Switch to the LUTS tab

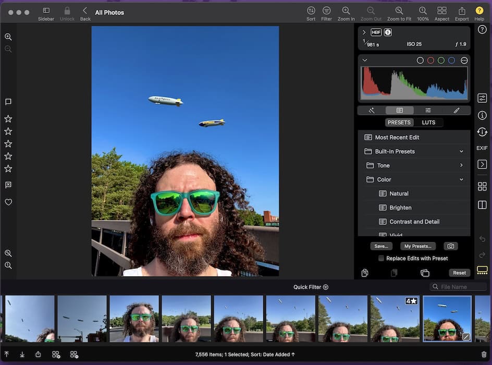pos(428,123)
